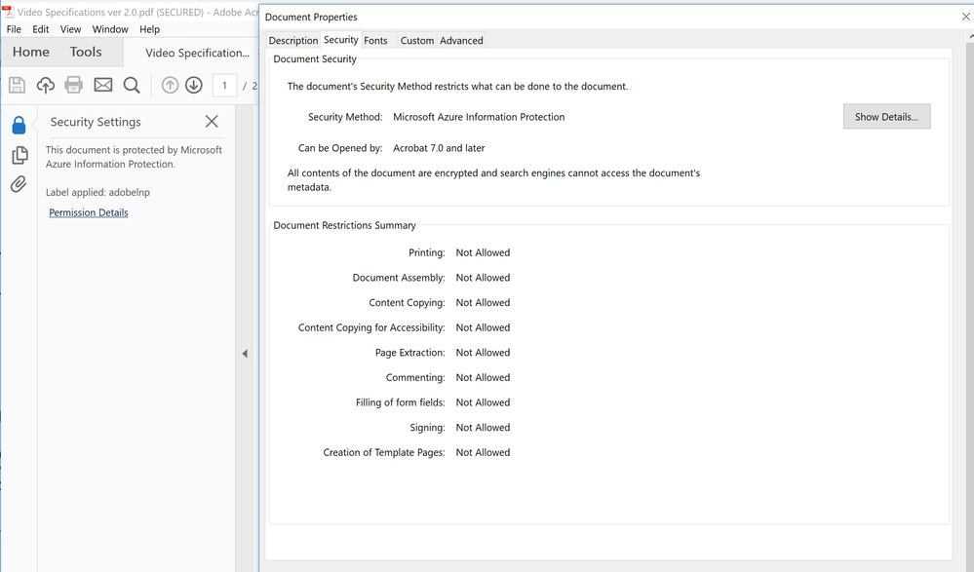Switch to the Tools tab
Image resolution: width=974 pixels, height=572 pixels.
click(x=86, y=53)
